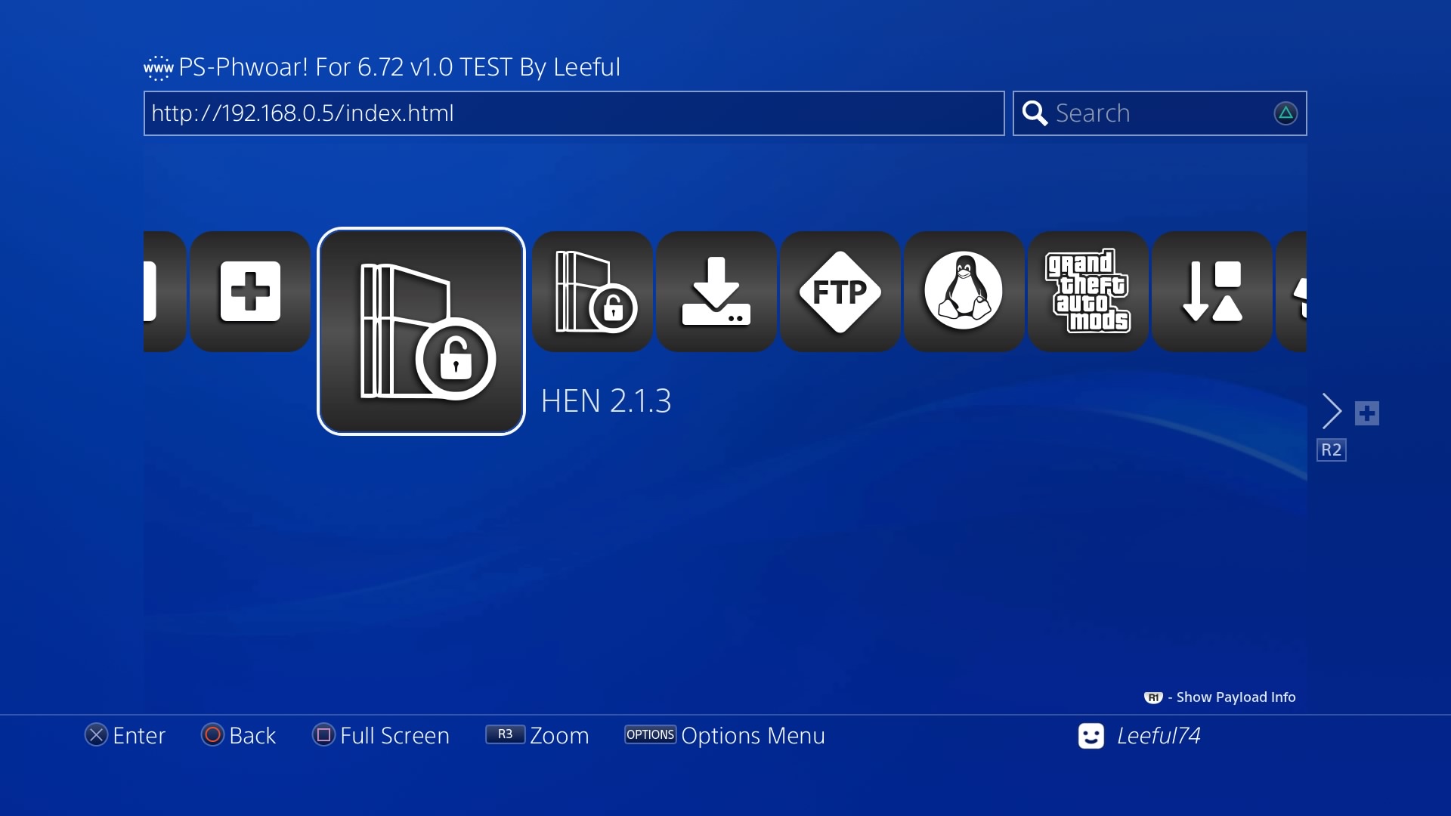1451x816 pixels.
Task: Select the arrow-and-shapes sort payload tile
Action: point(1212,292)
